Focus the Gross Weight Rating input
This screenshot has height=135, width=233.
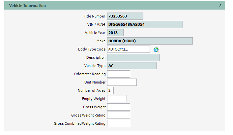click(119, 115)
